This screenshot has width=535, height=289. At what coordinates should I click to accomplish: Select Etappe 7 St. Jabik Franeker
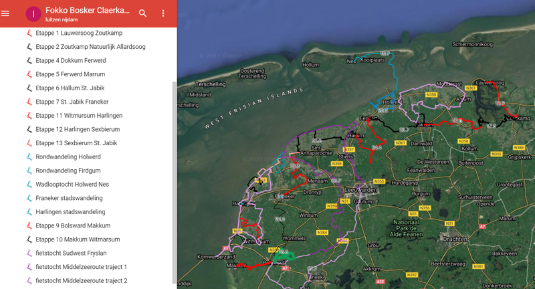(72, 102)
